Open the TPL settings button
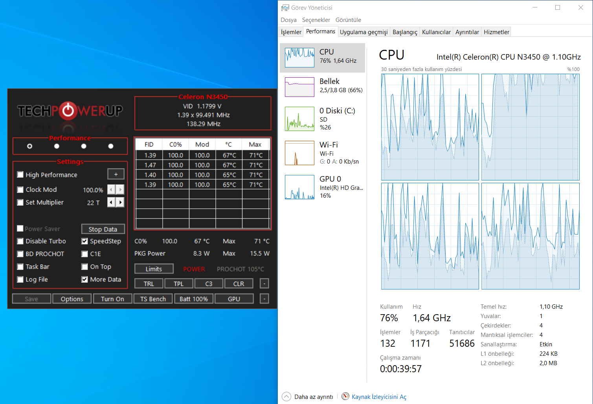593x404 pixels. click(179, 284)
